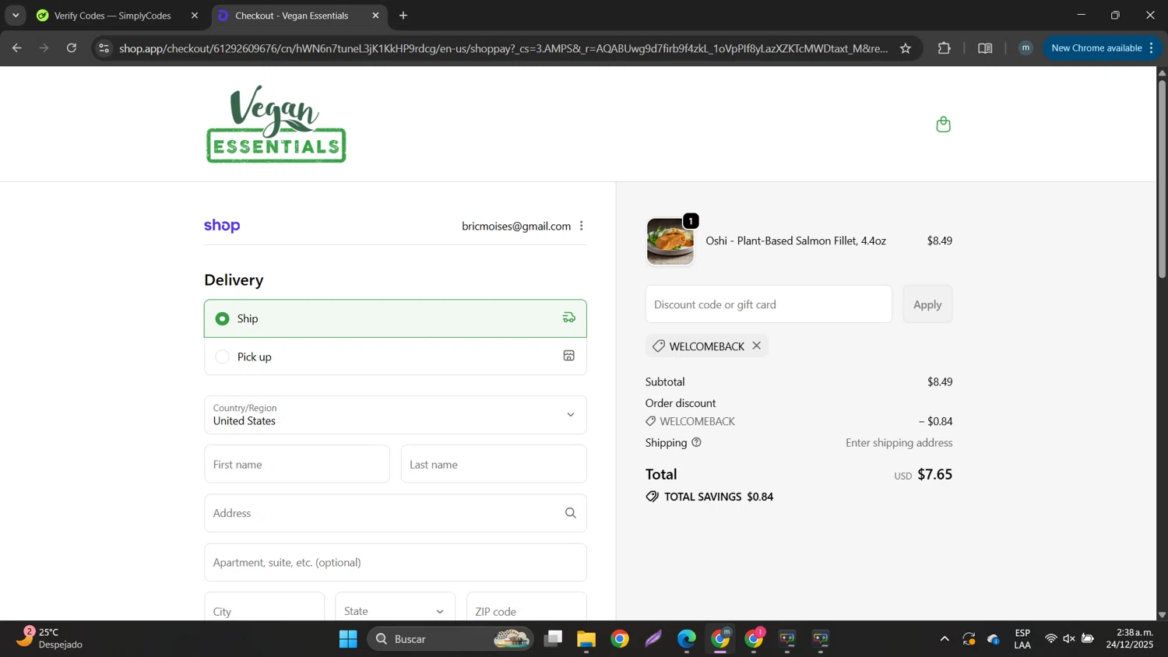This screenshot has height=657, width=1168.
Task: Bookmark this page with the star
Action: tap(906, 48)
